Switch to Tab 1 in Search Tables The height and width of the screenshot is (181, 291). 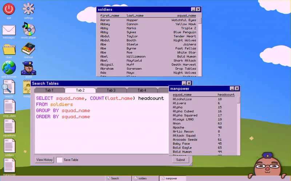49,90
